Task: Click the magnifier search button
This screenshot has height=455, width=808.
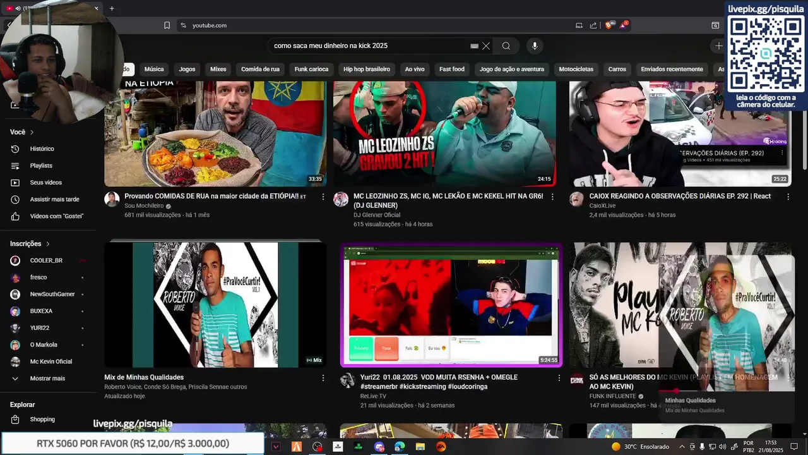Action: pyautogui.click(x=506, y=45)
